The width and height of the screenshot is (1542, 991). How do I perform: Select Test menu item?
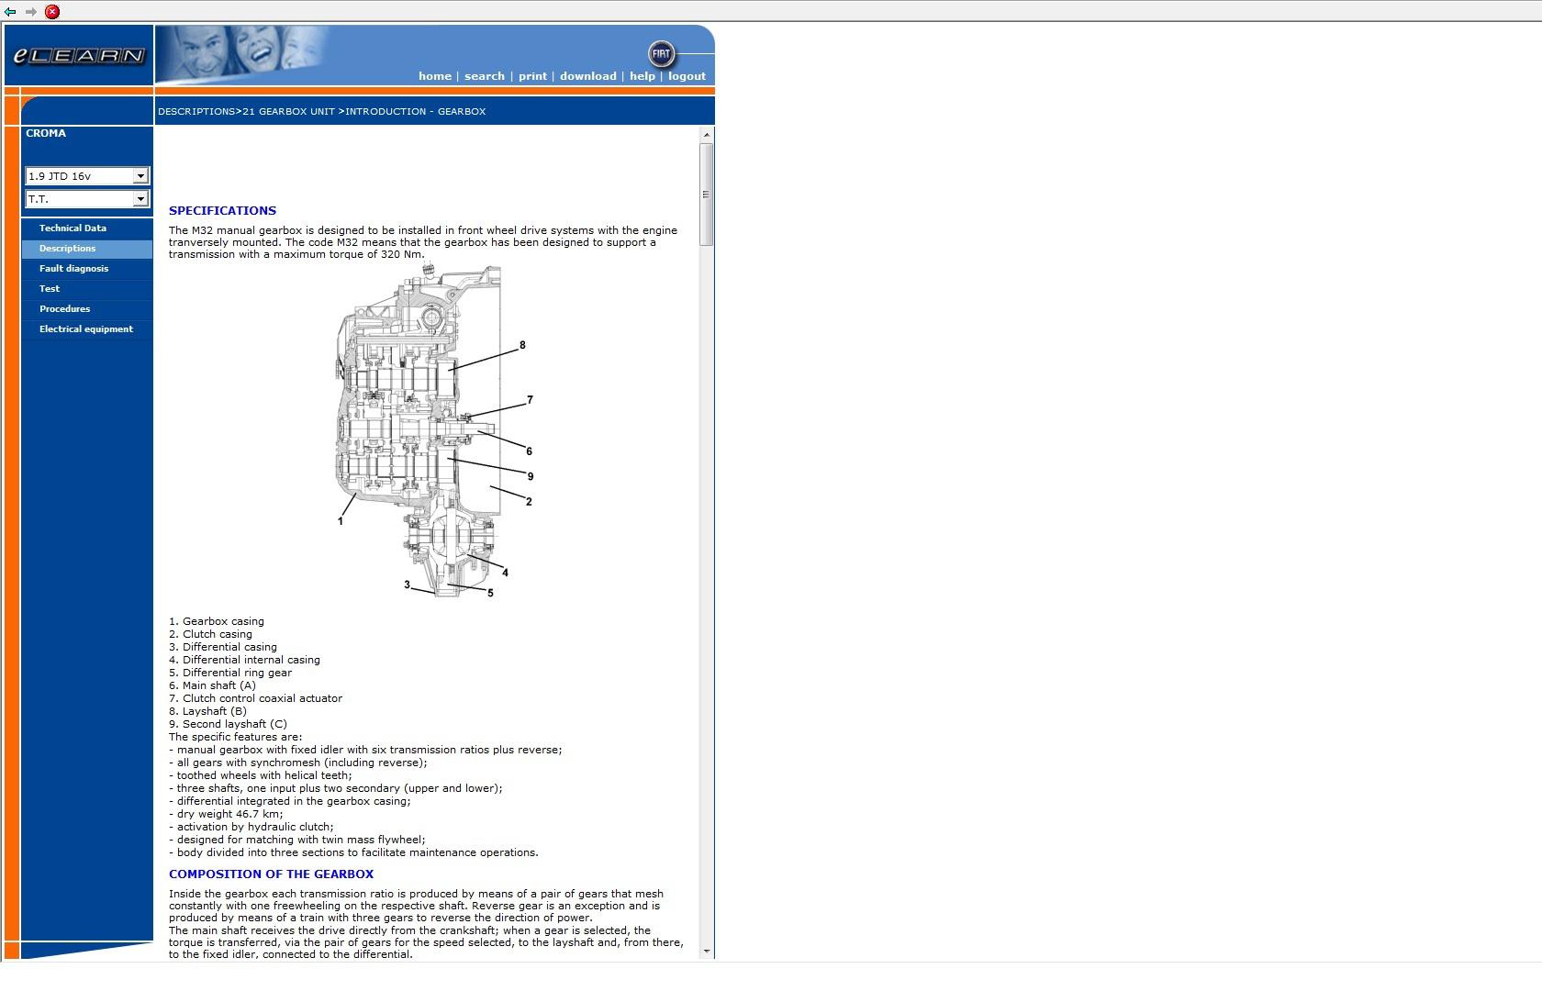(87, 289)
